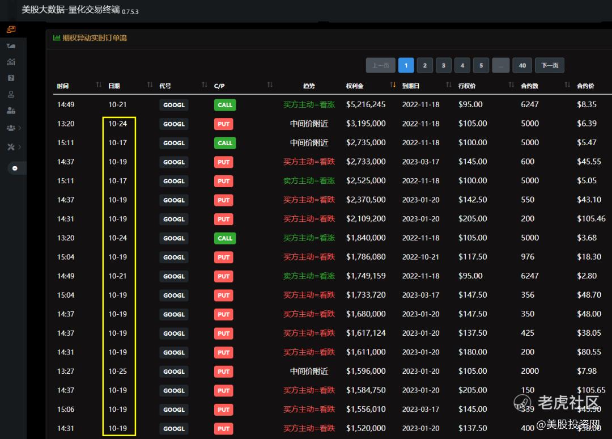Image resolution: width=612 pixels, height=439 pixels.
Task: Sort the table by the 合约数 column arrows
Action: click(567, 85)
